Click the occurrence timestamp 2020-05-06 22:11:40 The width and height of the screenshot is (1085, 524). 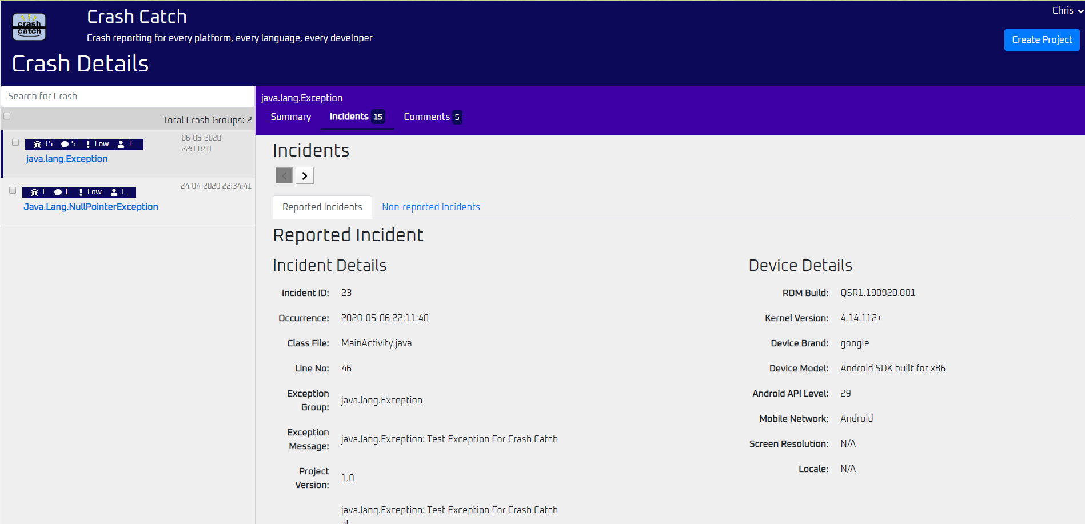385,318
